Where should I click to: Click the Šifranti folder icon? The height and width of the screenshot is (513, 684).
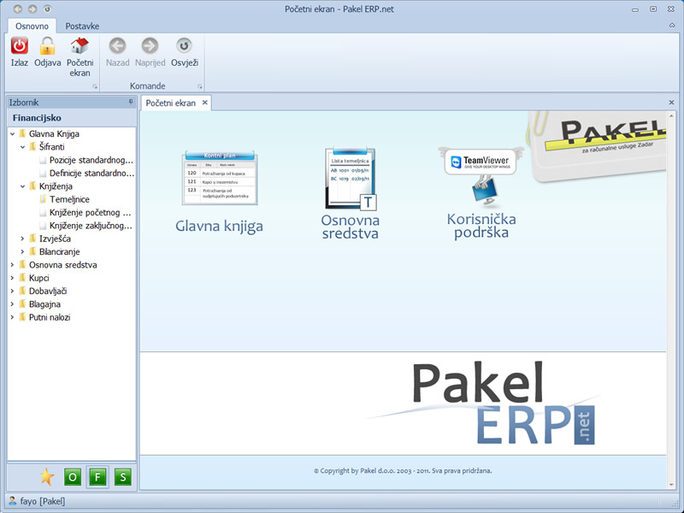point(32,146)
